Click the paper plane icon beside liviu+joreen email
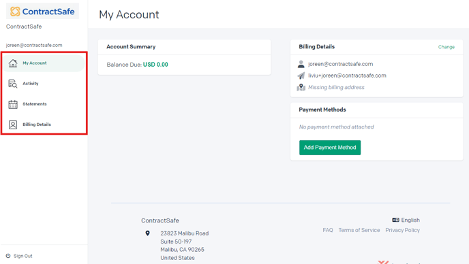The image size is (469, 264). coord(301,76)
